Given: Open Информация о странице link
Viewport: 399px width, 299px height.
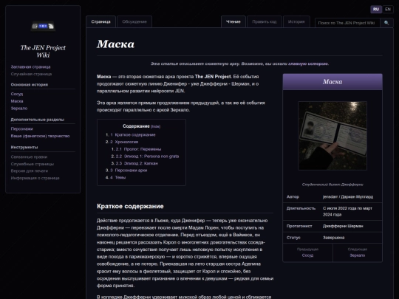Looking at the screenshot, I should coord(35,178).
